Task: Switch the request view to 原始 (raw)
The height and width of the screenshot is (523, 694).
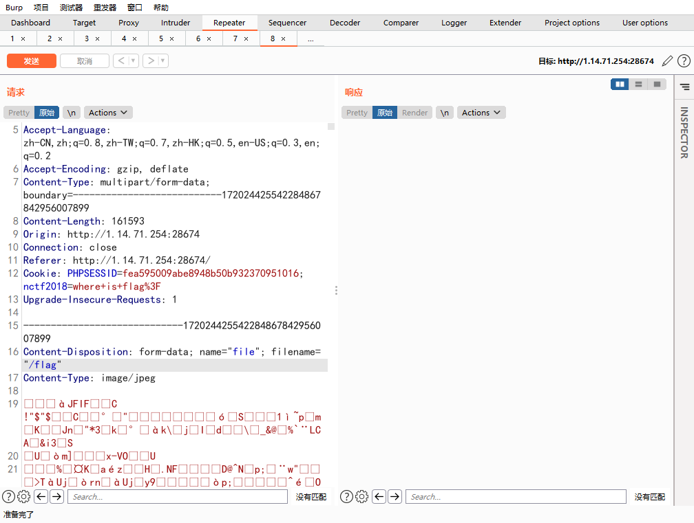Action: click(x=47, y=113)
